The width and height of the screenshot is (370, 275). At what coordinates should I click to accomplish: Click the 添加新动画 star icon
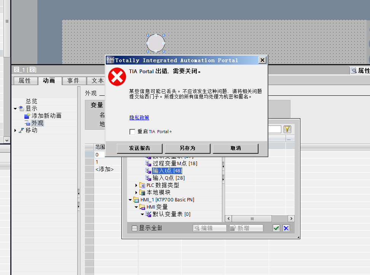27,116
